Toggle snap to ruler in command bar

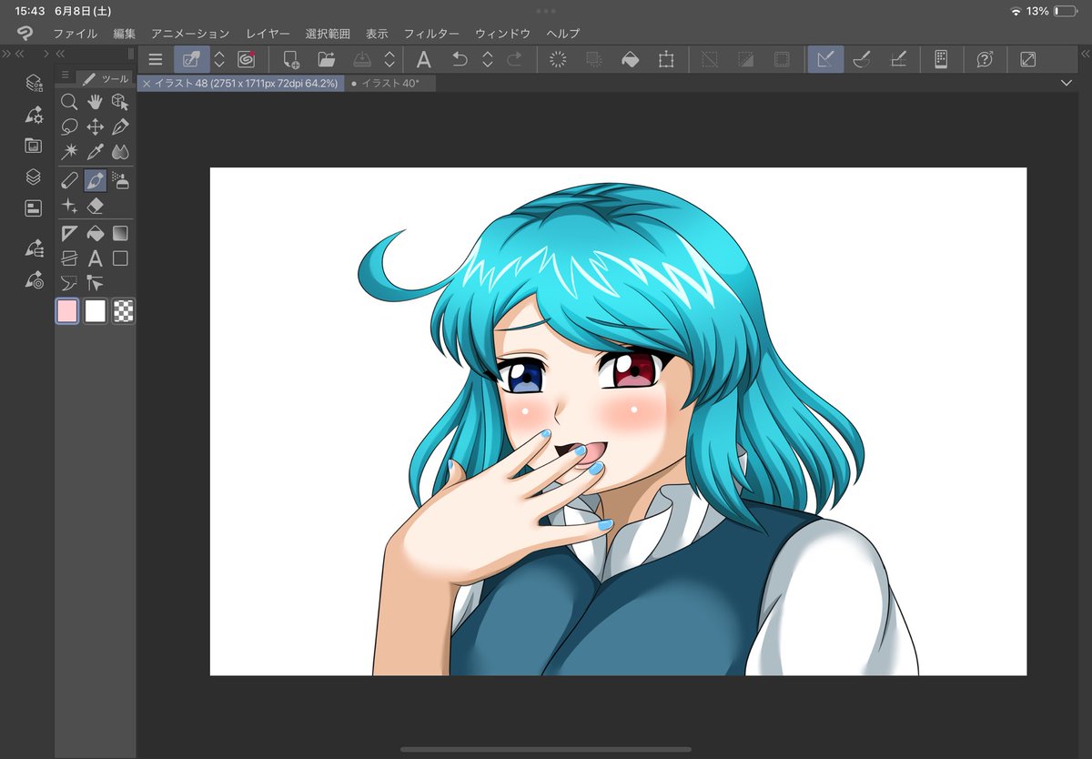[x=825, y=59]
